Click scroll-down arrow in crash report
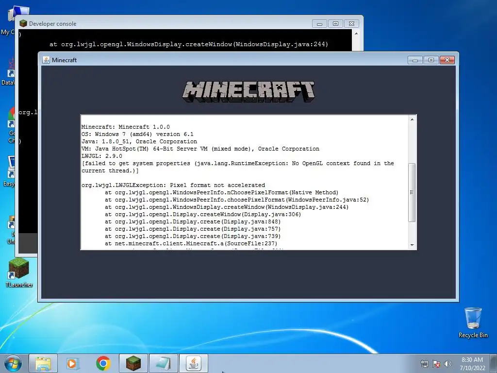Screen dimensions: 497x373 pyautogui.click(x=412, y=245)
